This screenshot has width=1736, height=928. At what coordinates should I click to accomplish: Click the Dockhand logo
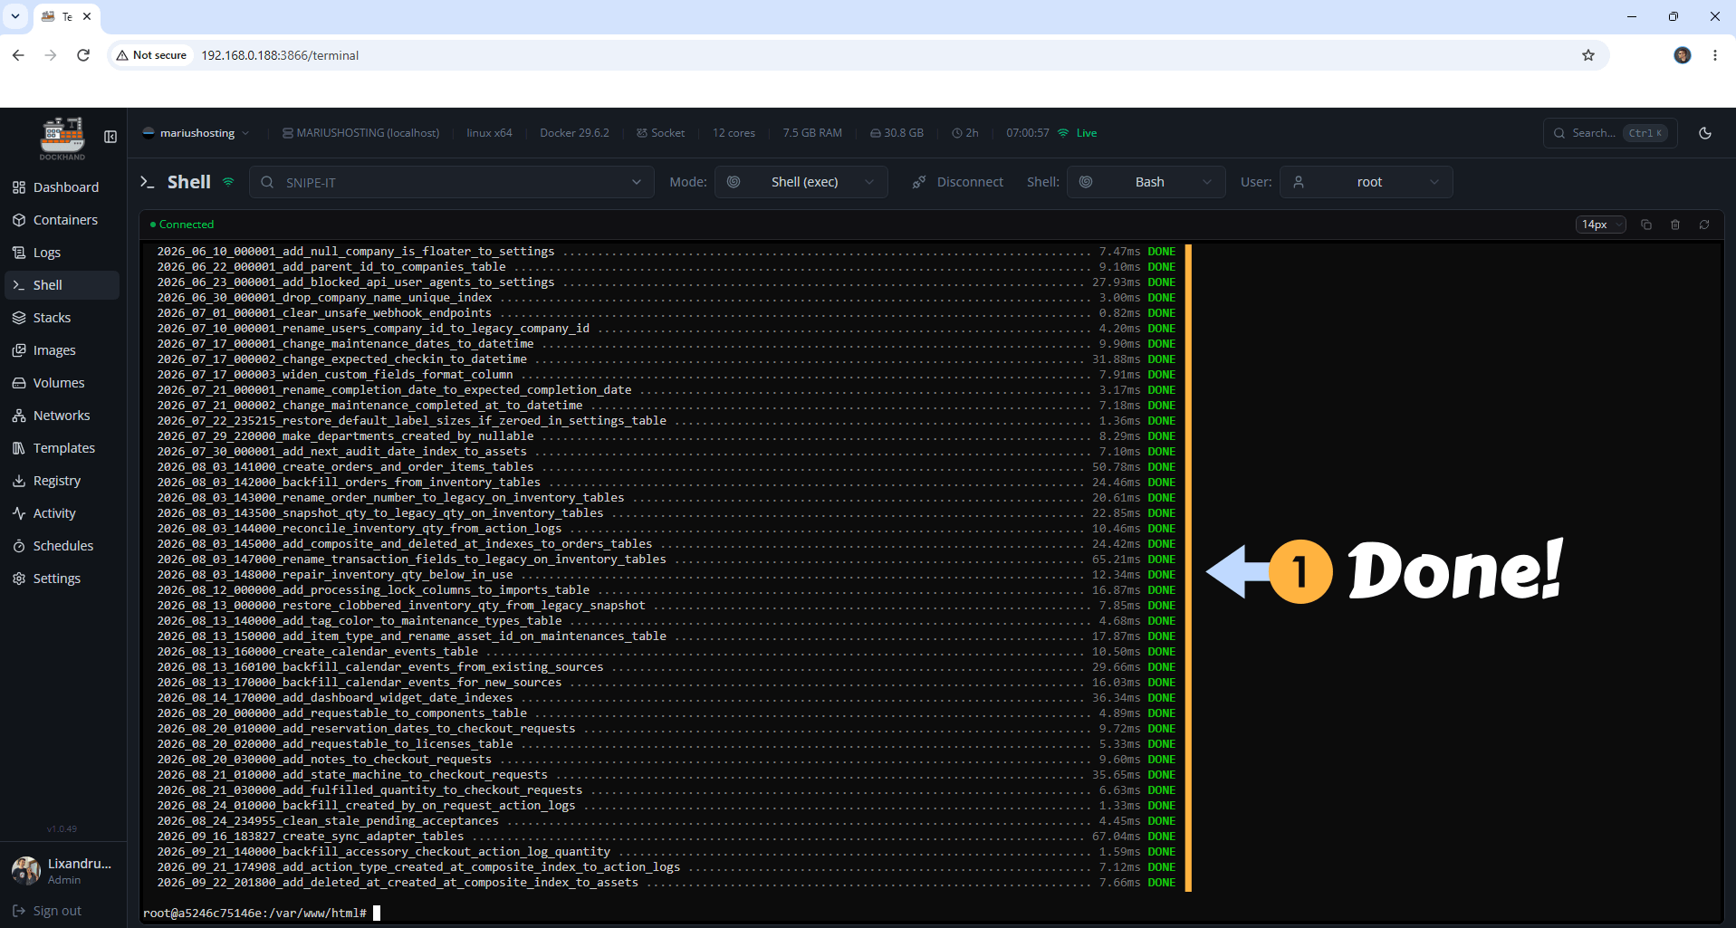(x=62, y=139)
